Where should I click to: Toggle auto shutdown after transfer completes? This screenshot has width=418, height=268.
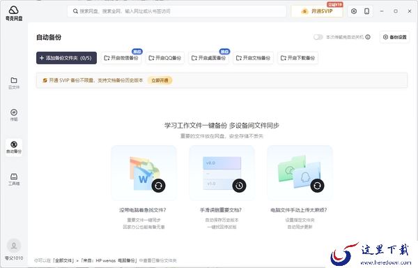coord(318,37)
